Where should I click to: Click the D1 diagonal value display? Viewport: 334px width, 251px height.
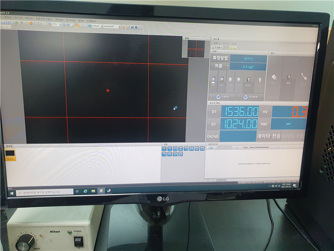click(x=240, y=111)
